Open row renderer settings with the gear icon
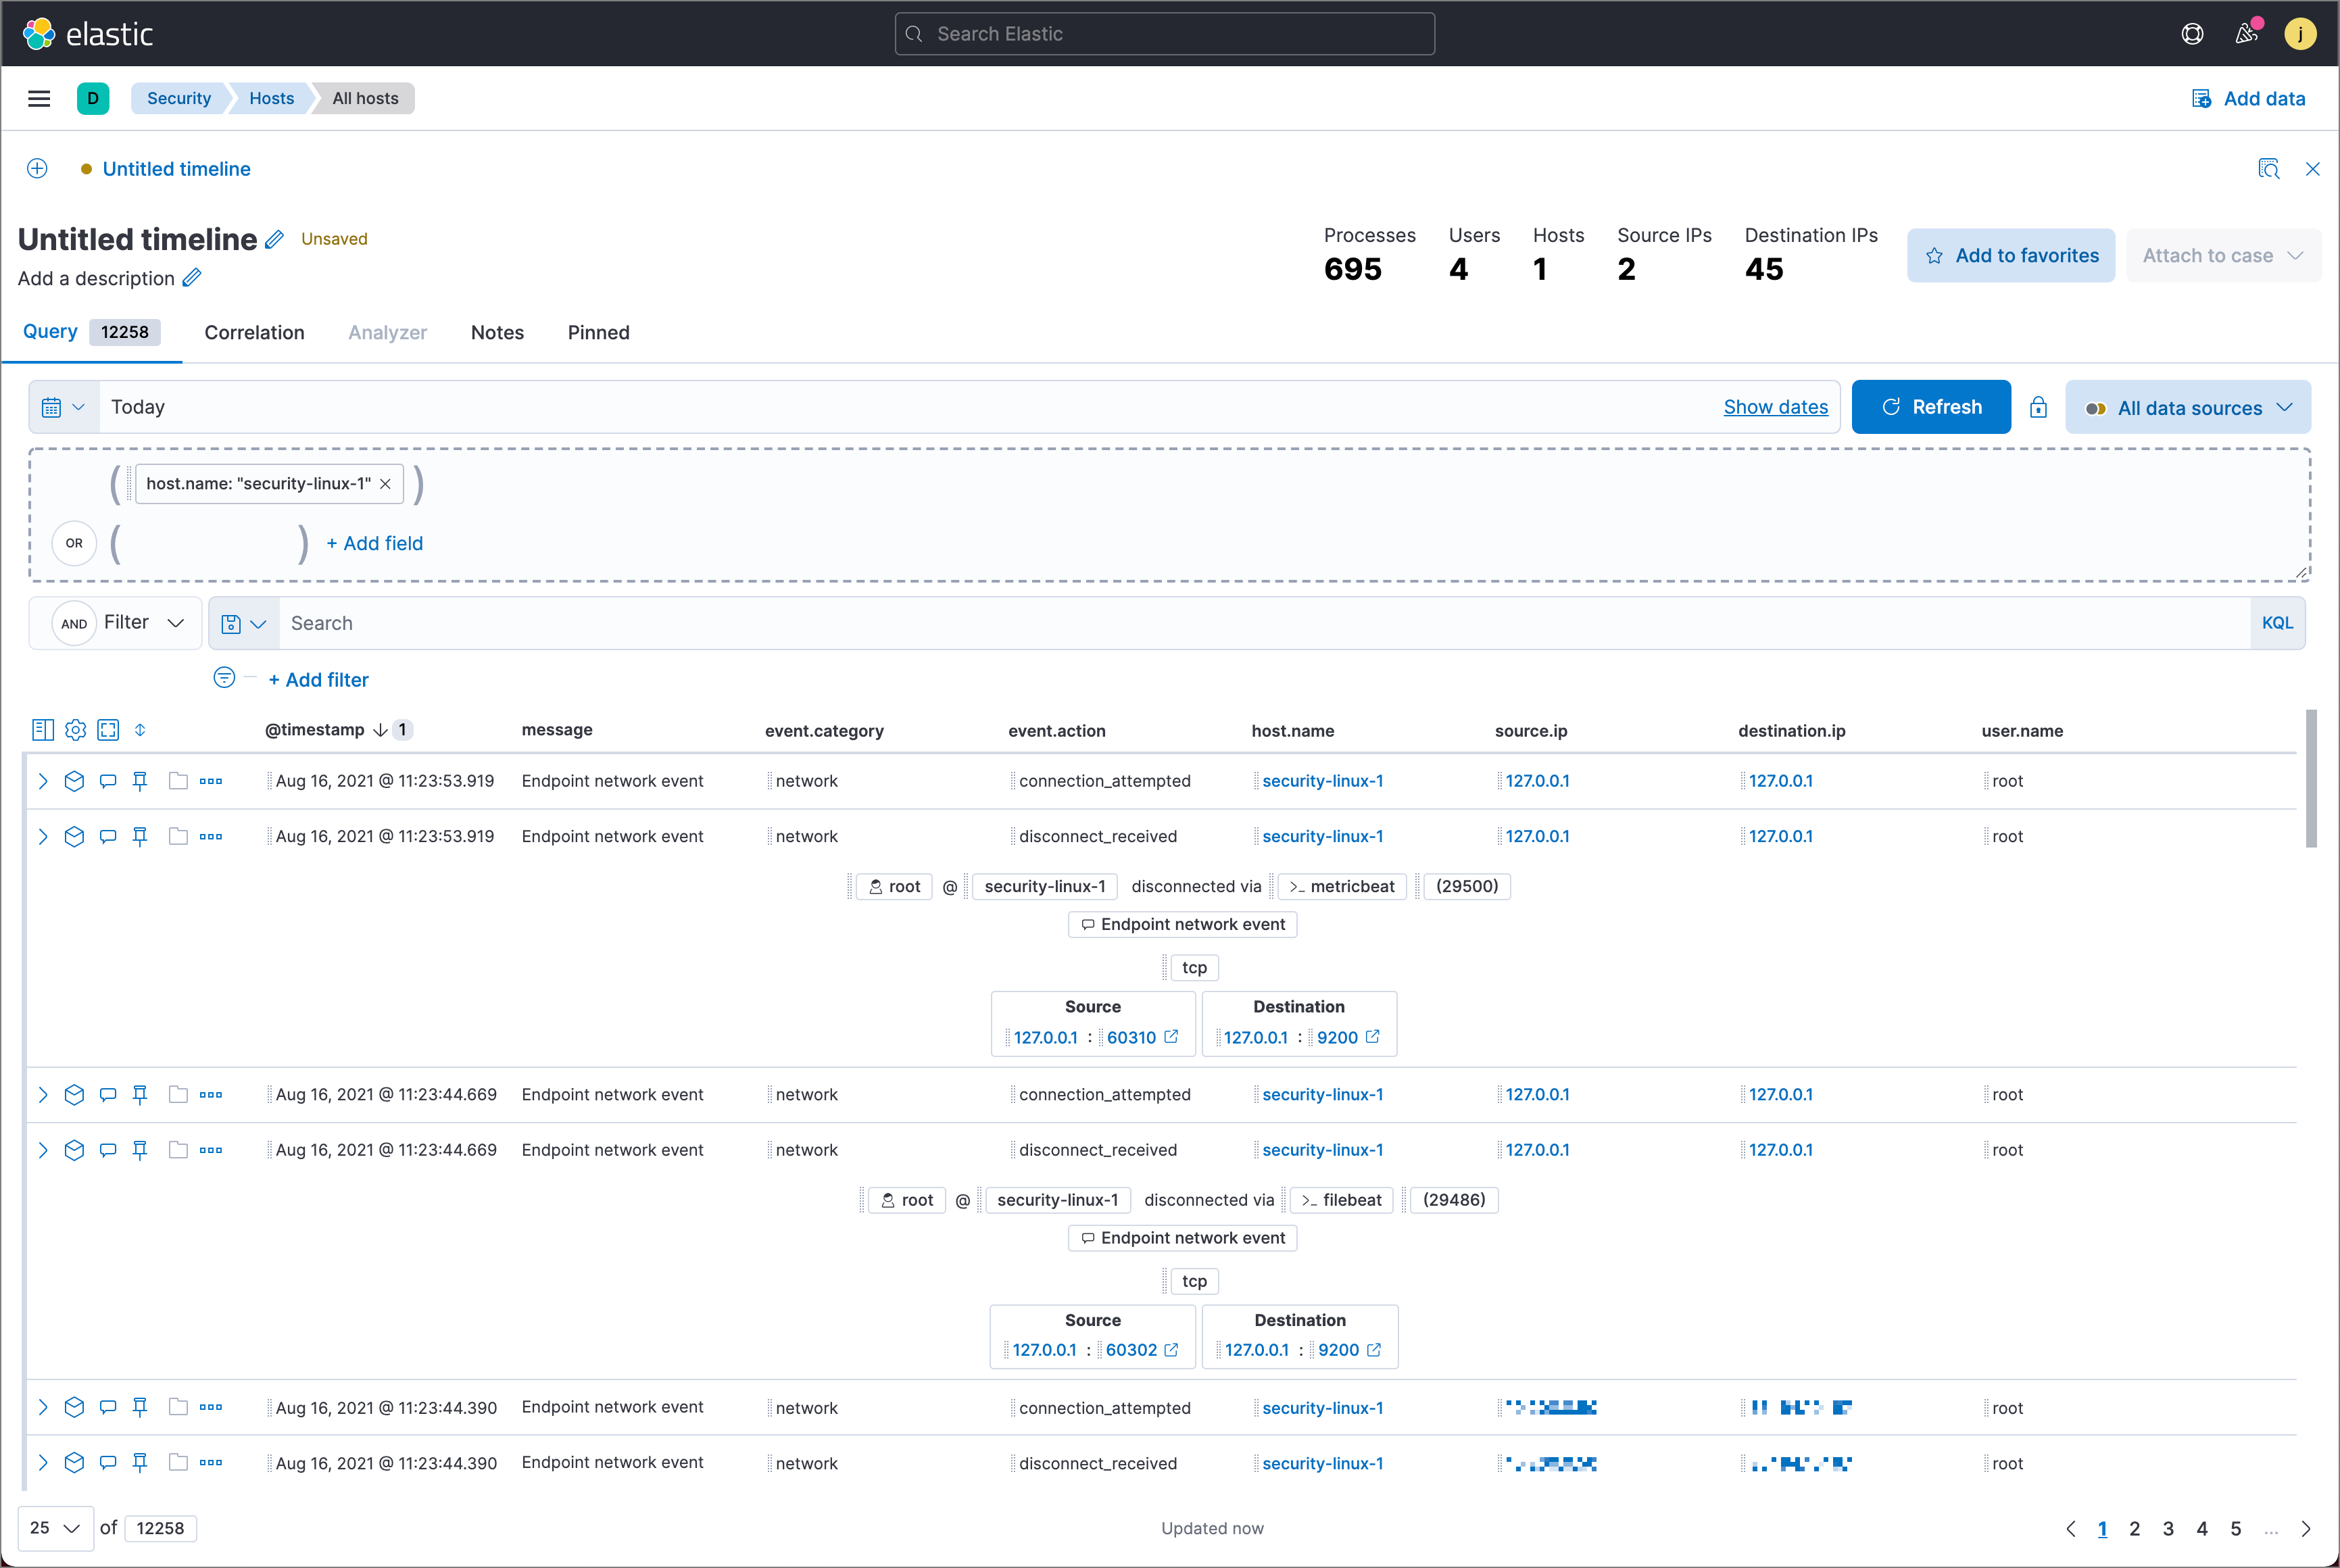The width and height of the screenshot is (2340, 1568). point(76,730)
